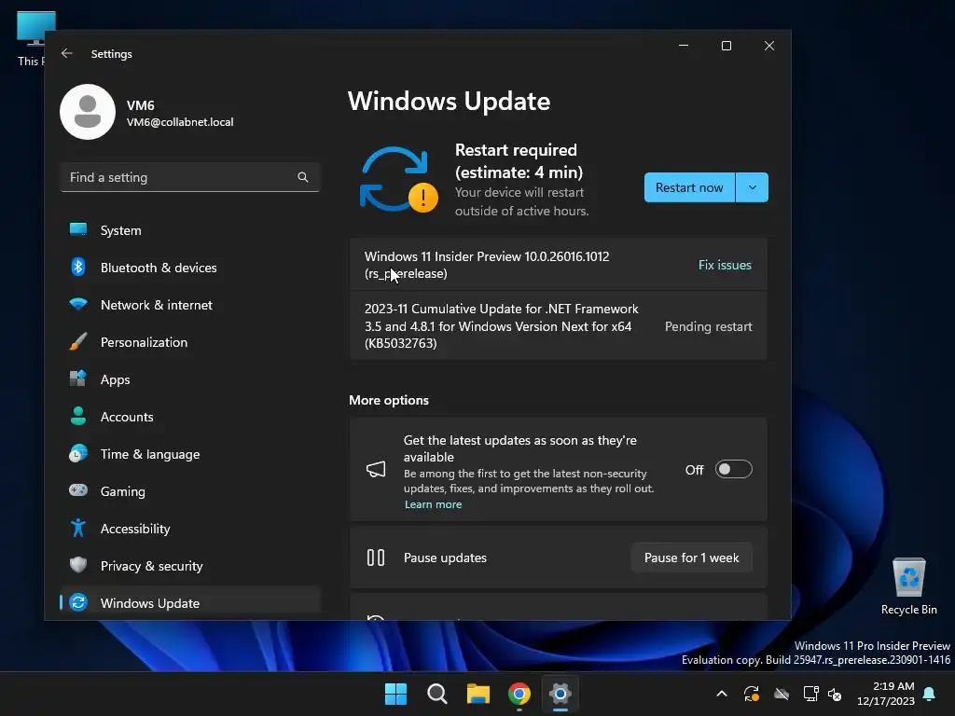Click the network tray icon
Screen dimensions: 955x716
(810, 694)
